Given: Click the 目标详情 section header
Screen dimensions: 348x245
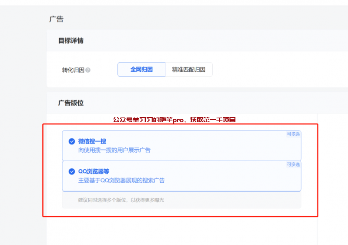Looking at the screenshot, I should [x=71, y=40].
